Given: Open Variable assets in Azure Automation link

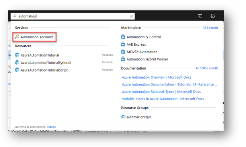Looking at the screenshot, I should 163,99.
